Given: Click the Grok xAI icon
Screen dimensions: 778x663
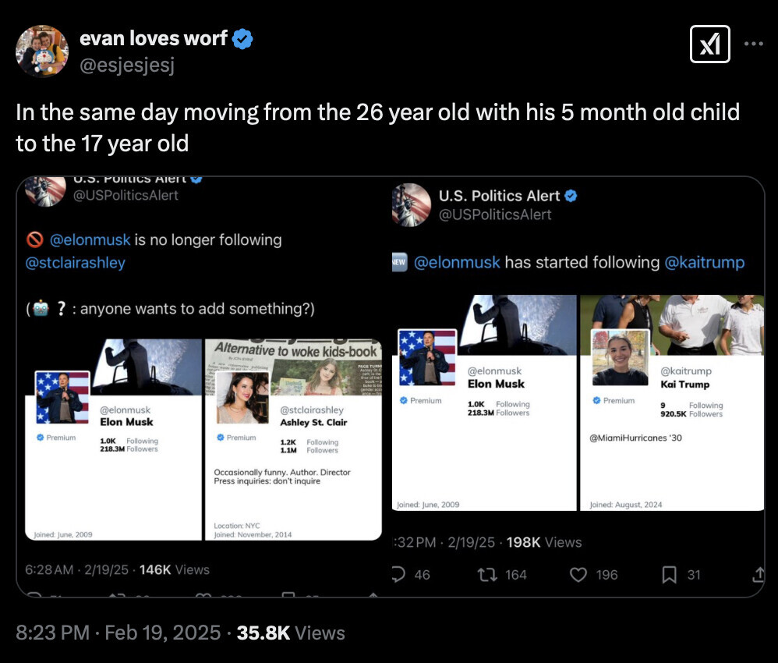Looking at the screenshot, I should point(710,44).
